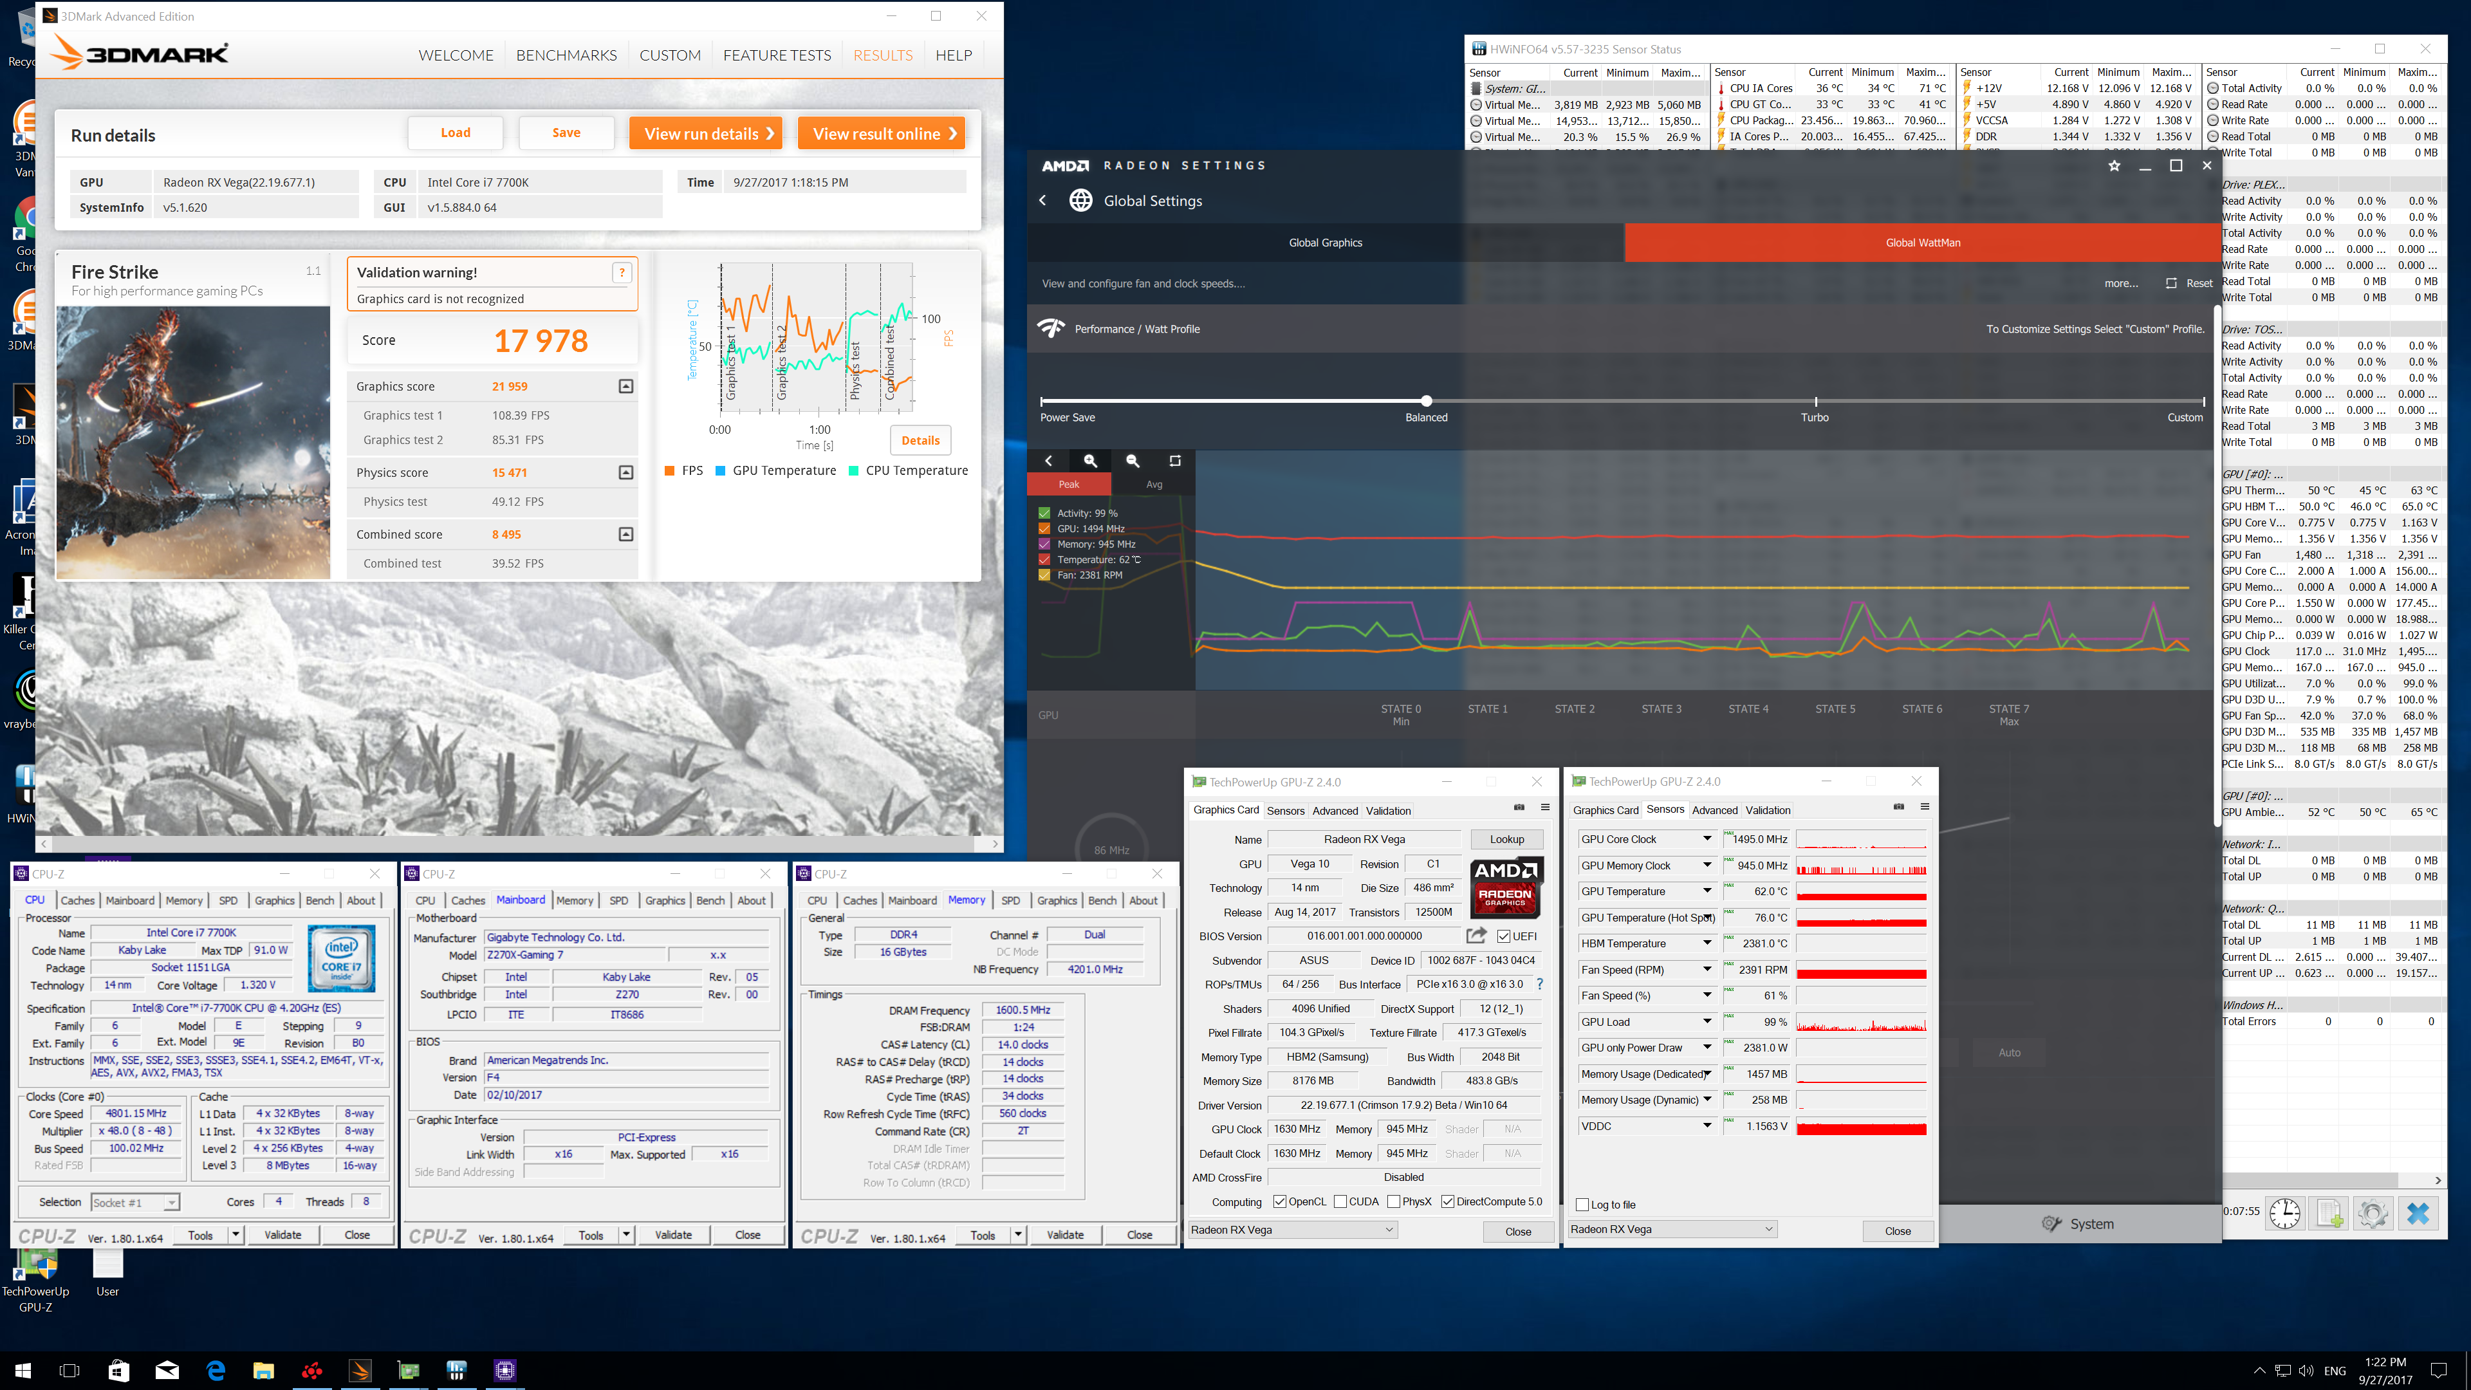Switch to Avg view in WattMan graph
This screenshot has height=1390, width=2471.
tap(1154, 485)
